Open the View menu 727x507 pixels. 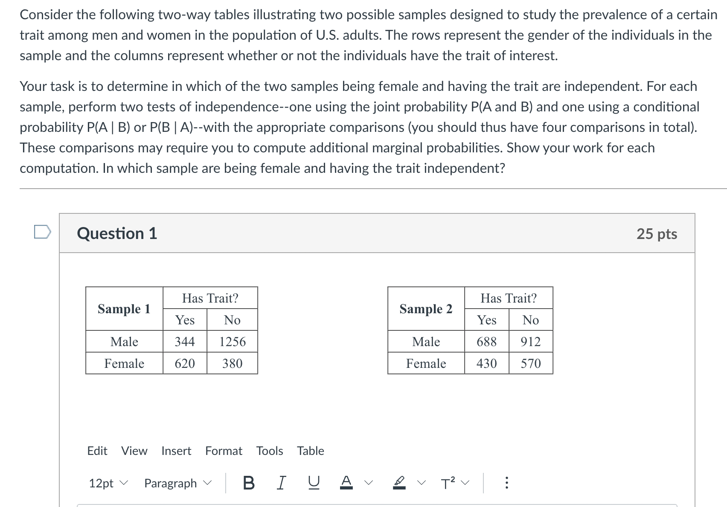click(134, 451)
